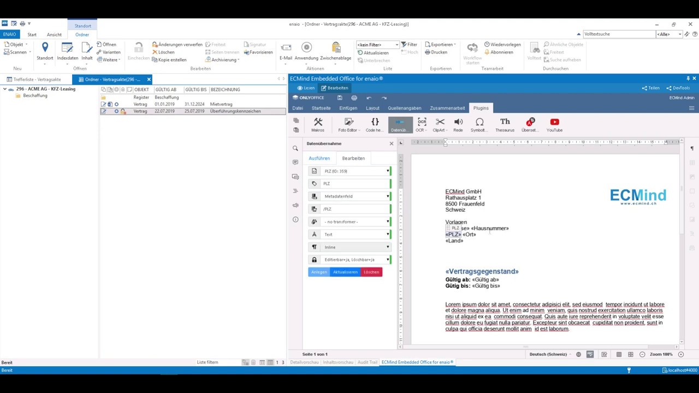
Task: Open search in left ONLYOFFICE sidebar
Action: [x=295, y=148]
